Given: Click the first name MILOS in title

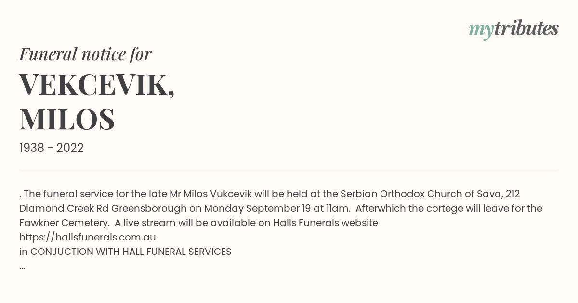Looking at the screenshot, I should [67, 119].
